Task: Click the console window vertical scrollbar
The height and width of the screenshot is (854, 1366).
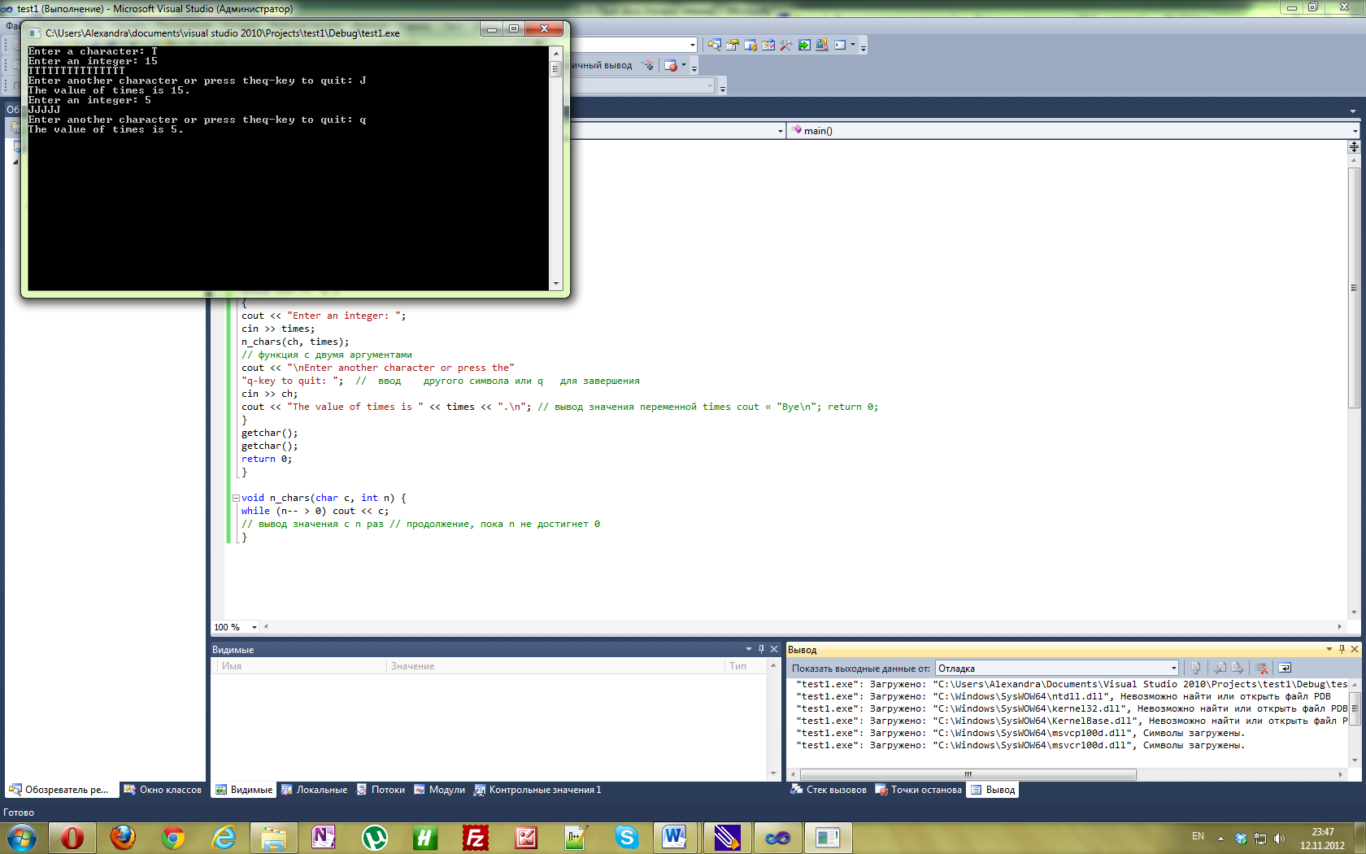Action: pos(556,168)
